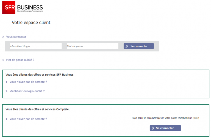Click the SFR Business logo
Screen dimensions: 211x138
pyautogui.click(x=23, y=7)
